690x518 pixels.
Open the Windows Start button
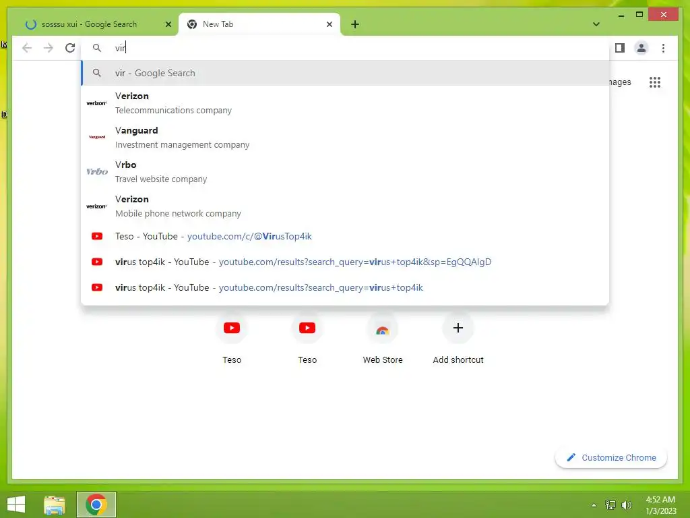(16, 505)
